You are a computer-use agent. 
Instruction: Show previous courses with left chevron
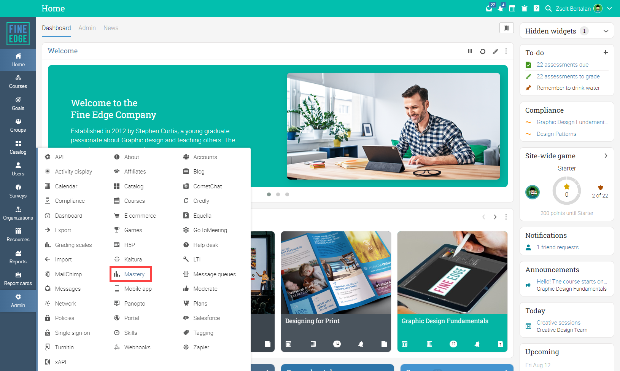click(483, 217)
